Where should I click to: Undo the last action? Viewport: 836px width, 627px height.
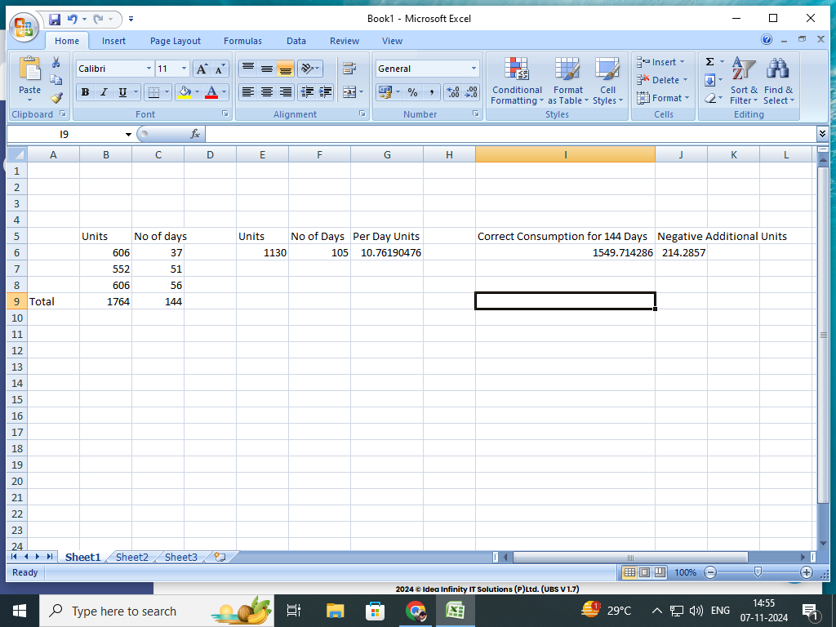tap(72, 20)
